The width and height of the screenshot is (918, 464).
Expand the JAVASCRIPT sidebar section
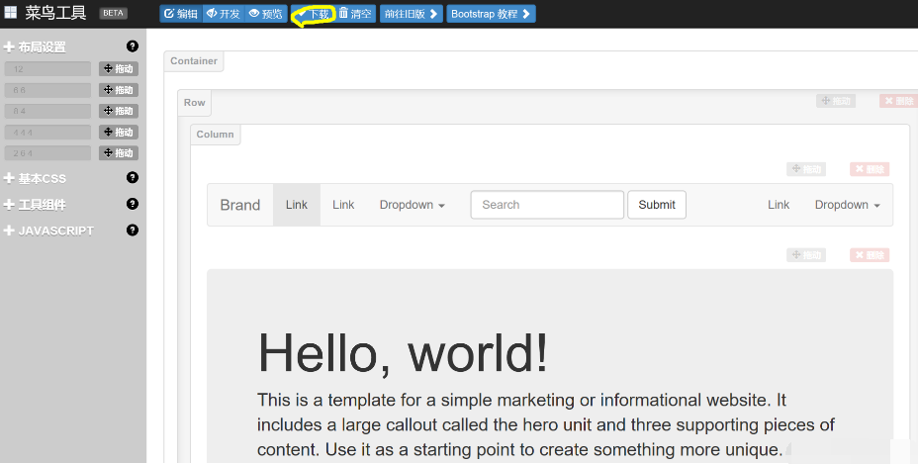click(x=55, y=231)
